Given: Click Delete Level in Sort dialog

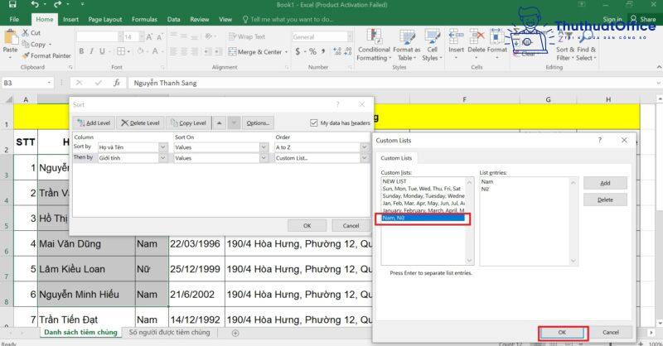Looking at the screenshot, I should click(x=140, y=123).
